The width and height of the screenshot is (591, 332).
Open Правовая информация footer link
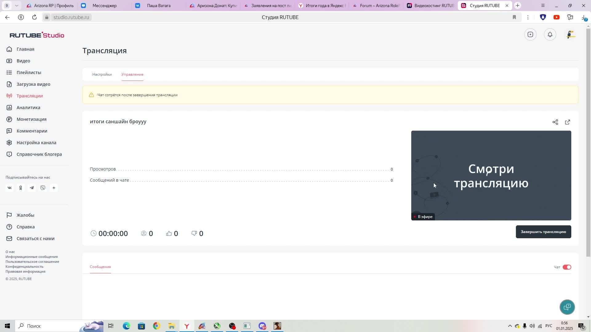click(x=25, y=271)
